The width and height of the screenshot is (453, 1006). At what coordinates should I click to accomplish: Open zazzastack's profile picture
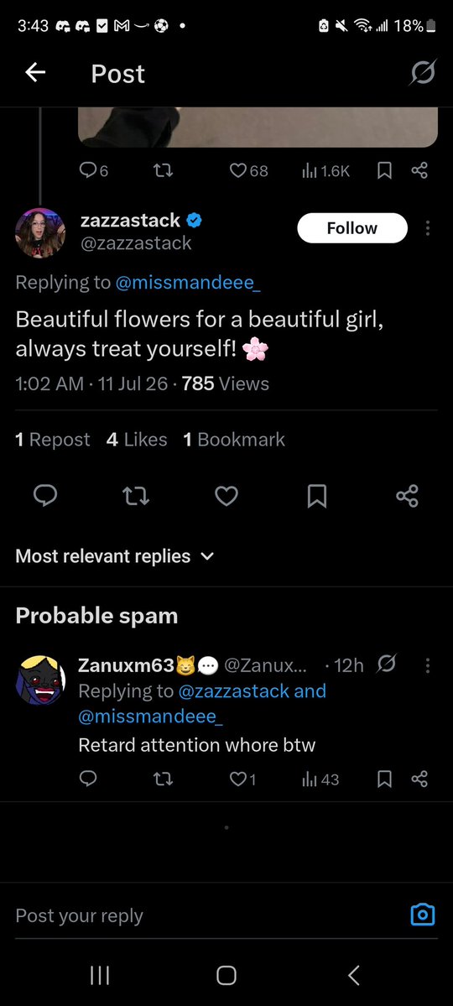click(39, 232)
